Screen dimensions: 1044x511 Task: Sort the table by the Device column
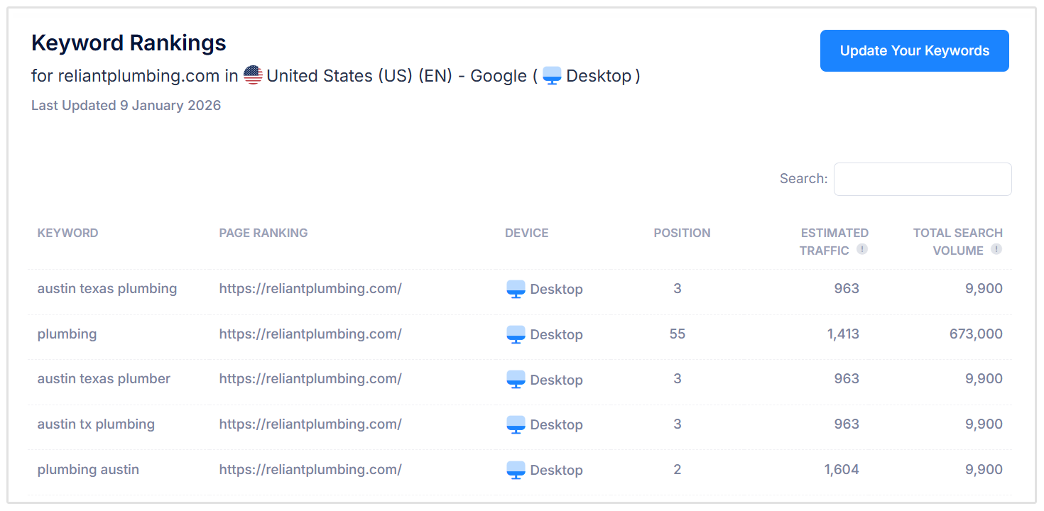pyautogui.click(x=526, y=233)
